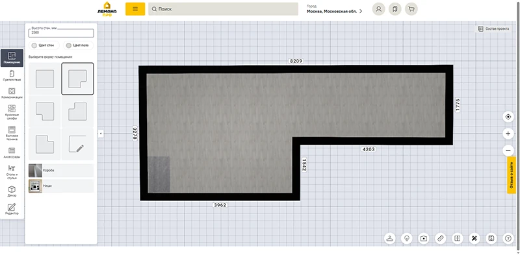520x255 pixels.
Task: Click the split-view 2D/3D icon
Action: pos(458,238)
